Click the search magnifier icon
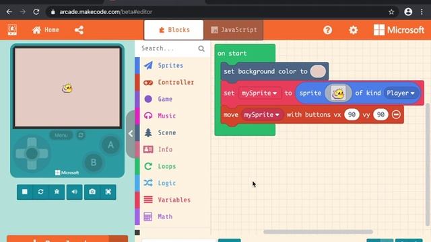The image size is (431, 242). tap(201, 48)
